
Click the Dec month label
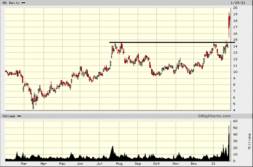coord(194,164)
